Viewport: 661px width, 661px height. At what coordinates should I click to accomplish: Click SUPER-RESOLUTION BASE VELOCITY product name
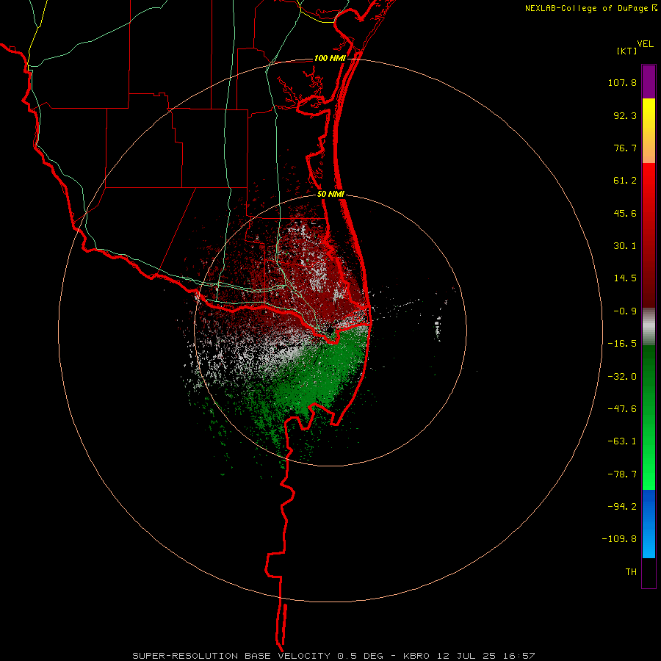[x=231, y=656]
